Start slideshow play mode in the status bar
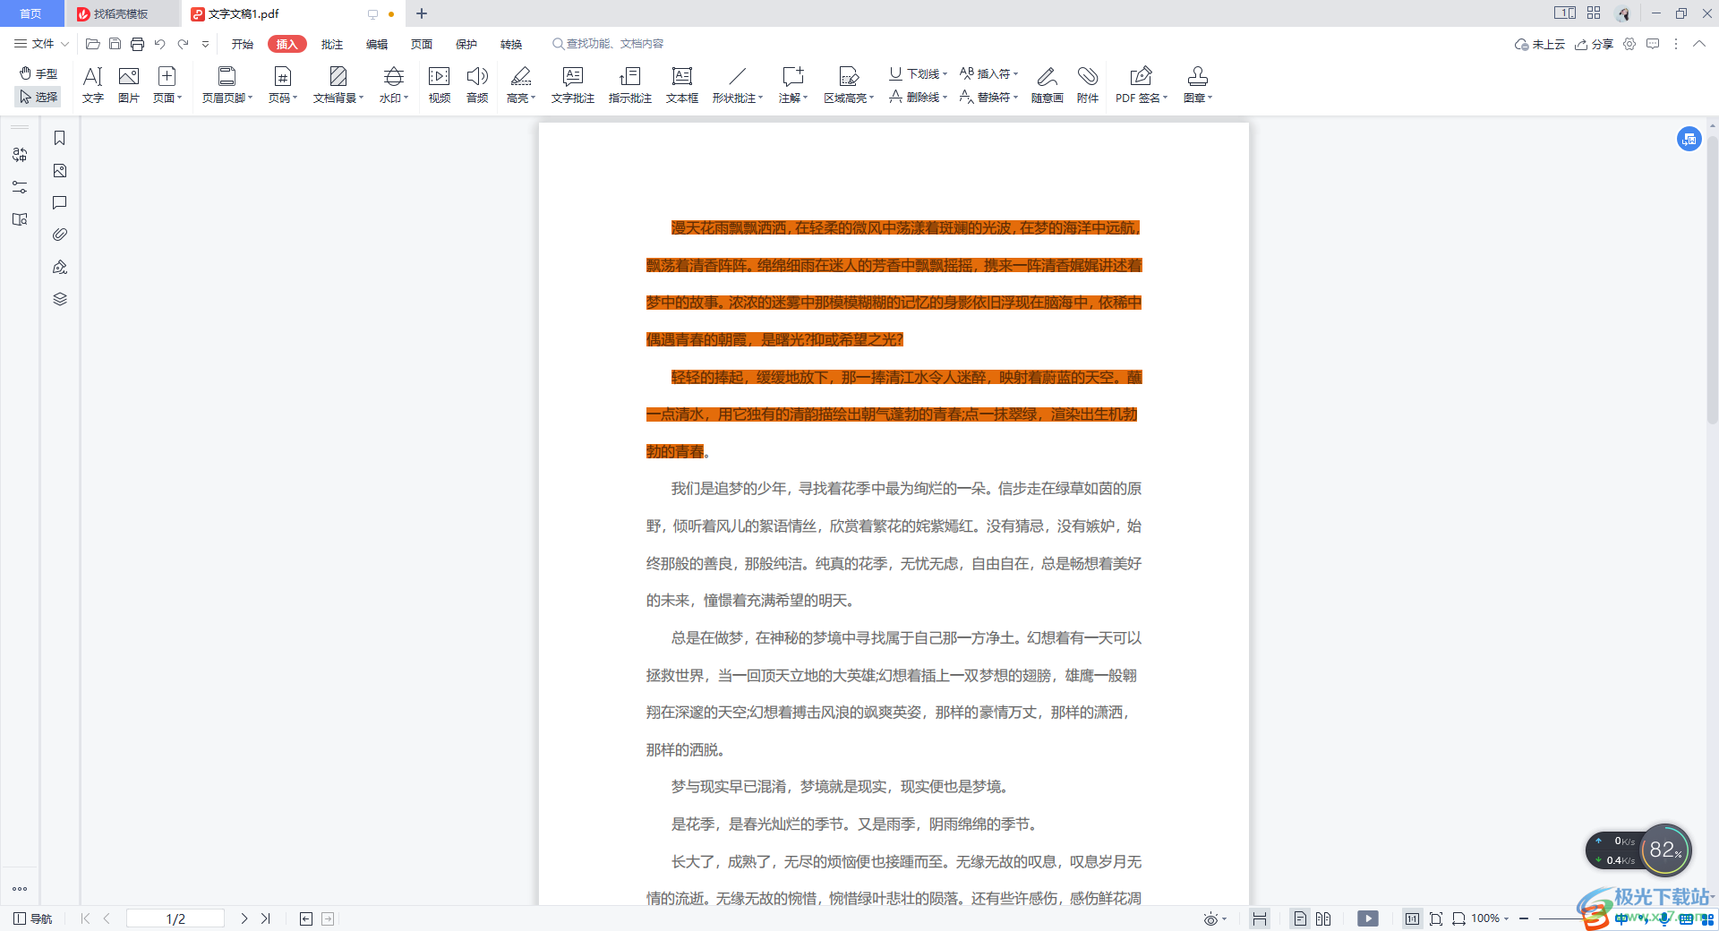Viewport: 1719px width, 931px height. [1368, 918]
